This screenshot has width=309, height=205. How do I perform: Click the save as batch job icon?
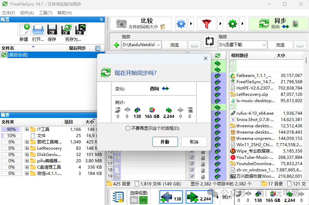coord(80,29)
